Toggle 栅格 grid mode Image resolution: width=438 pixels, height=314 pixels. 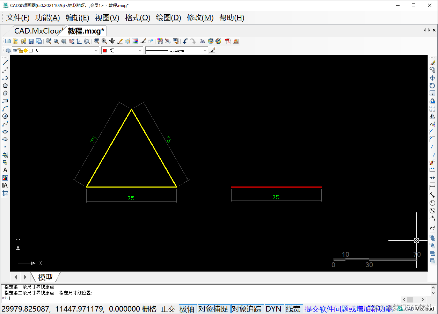149,309
